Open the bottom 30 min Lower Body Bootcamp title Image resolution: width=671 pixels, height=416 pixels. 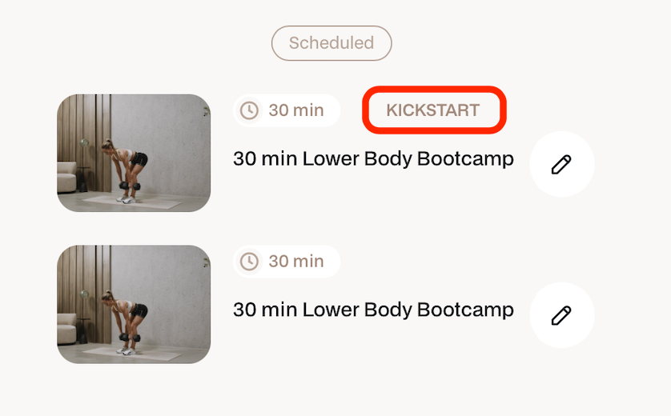click(373, 310)
